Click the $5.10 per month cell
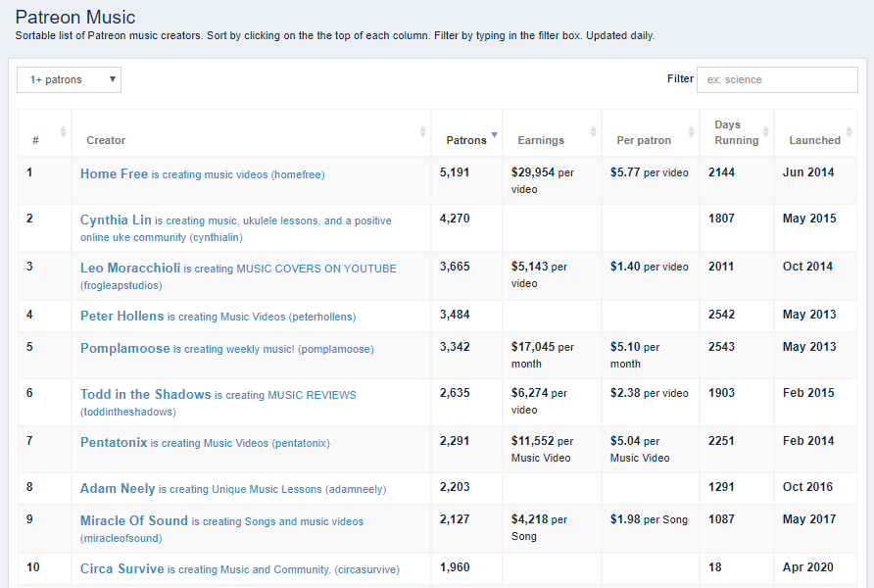This screenshot has width=874, height=588. [x=635, y=355]
